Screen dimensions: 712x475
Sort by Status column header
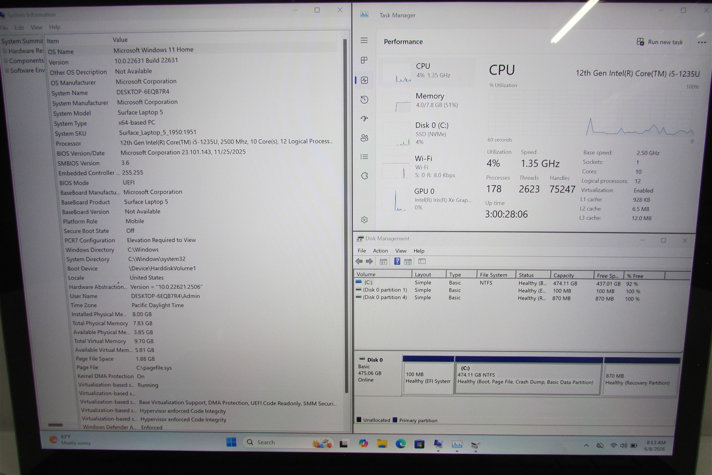pyautogui.click(x=533, y=275)
